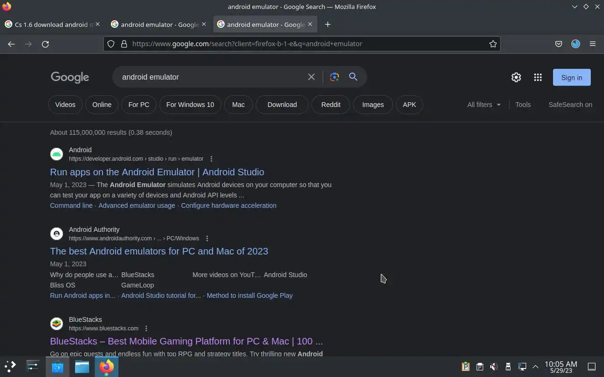
Task: Open the Pocket save icon
Action: point(559,44)
